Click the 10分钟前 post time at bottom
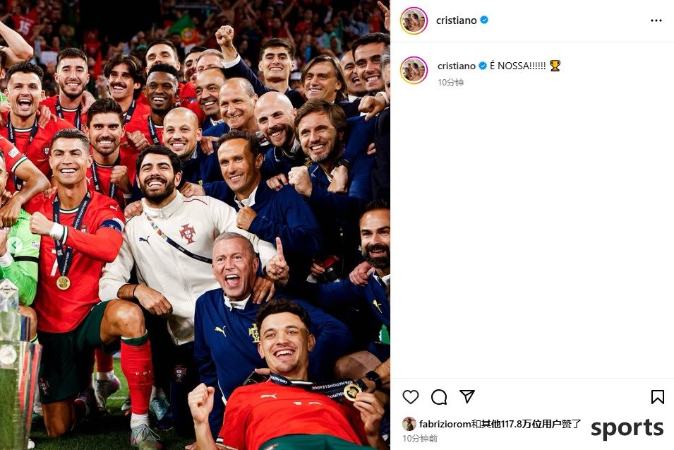This screenshot has height=450, width=674. [x=420, y=439]
